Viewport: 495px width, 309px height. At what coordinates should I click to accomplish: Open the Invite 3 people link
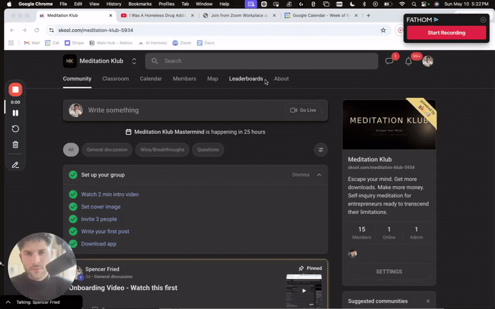[x=99, y=219]
